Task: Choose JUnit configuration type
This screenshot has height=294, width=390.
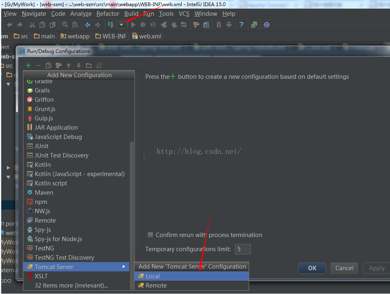Action: [76, 146]
